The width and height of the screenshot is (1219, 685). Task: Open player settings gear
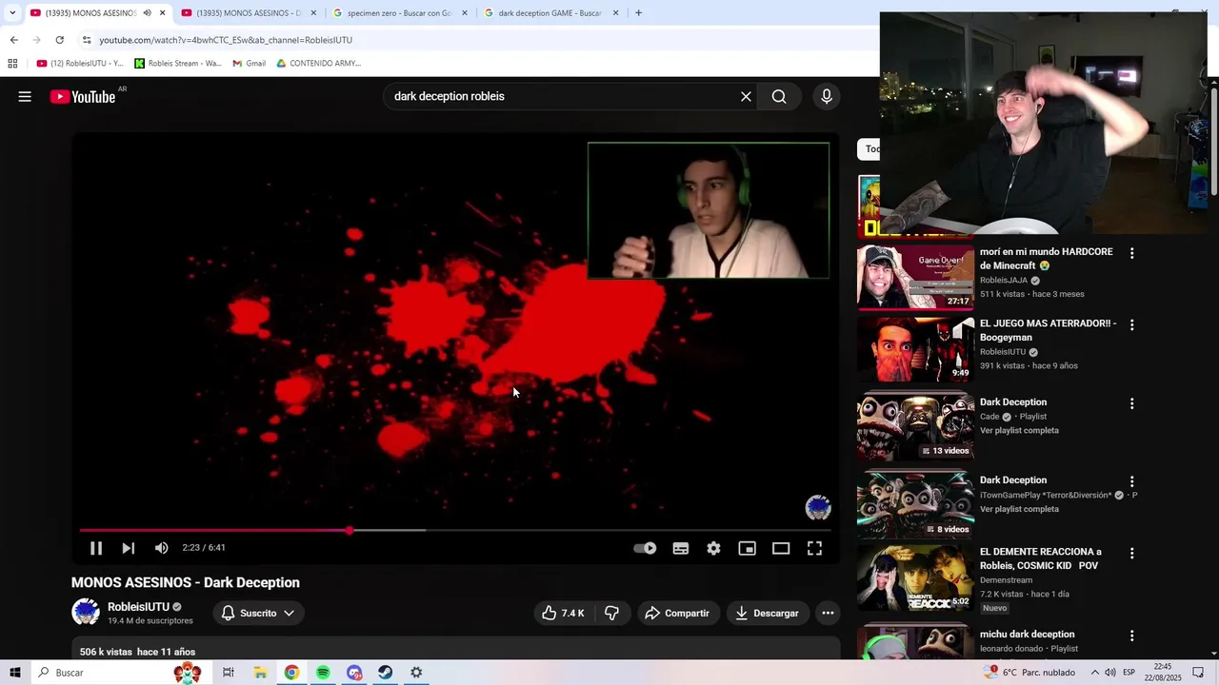(x=713, y=548)
